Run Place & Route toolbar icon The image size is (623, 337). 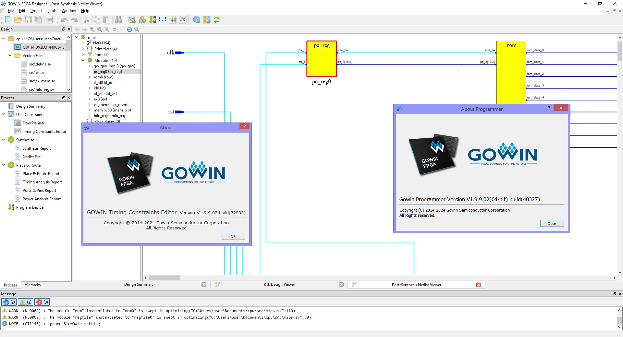tap(207, 20)
